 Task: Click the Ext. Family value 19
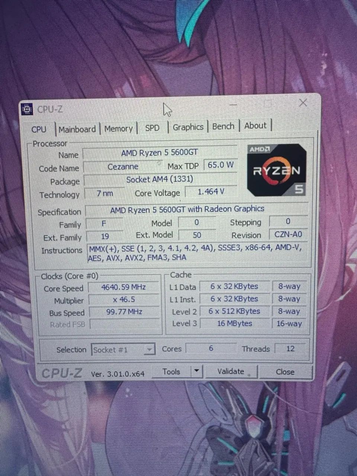(105, 236)
